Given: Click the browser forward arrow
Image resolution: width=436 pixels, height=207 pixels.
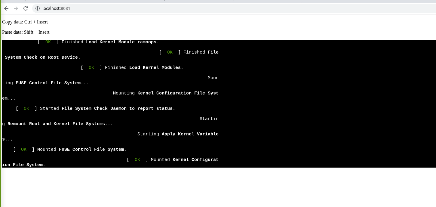Looking at the screenshot, I should pos(16,8).
